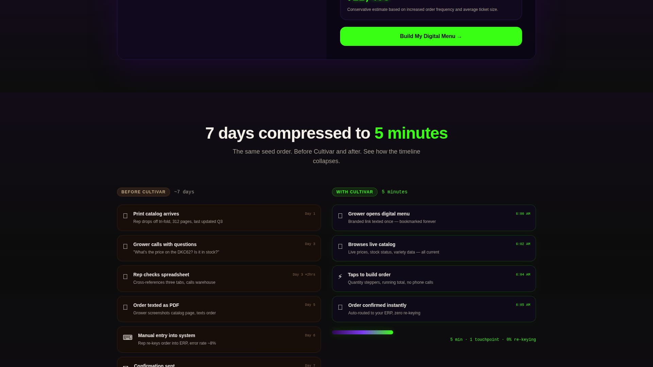Screen dimensions: 653x367
Task: Select the 'What's the price on the DKC62?' quote
Action: pos(176,252)
